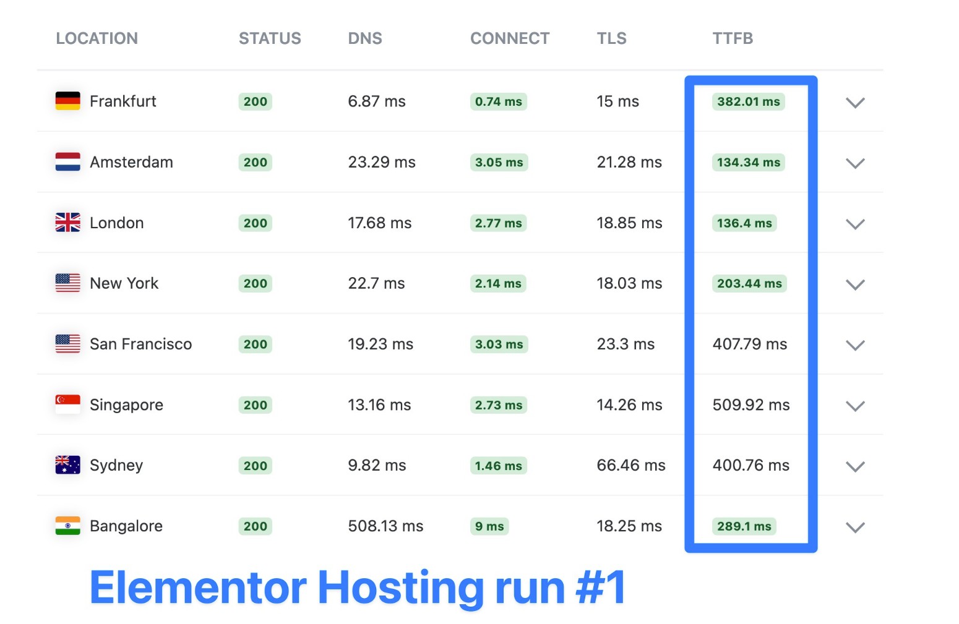Expand the Frankfurt row chevron
Viewport: 959px width, 624px height.
(x=855, y=103)
